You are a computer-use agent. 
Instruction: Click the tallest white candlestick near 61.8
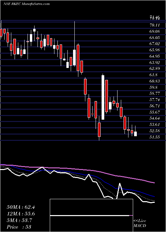103,97
